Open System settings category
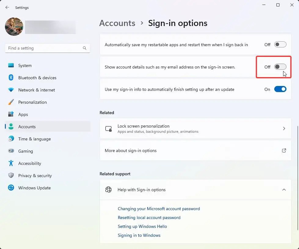The image size is (299, 249). (x=48, y=65)
